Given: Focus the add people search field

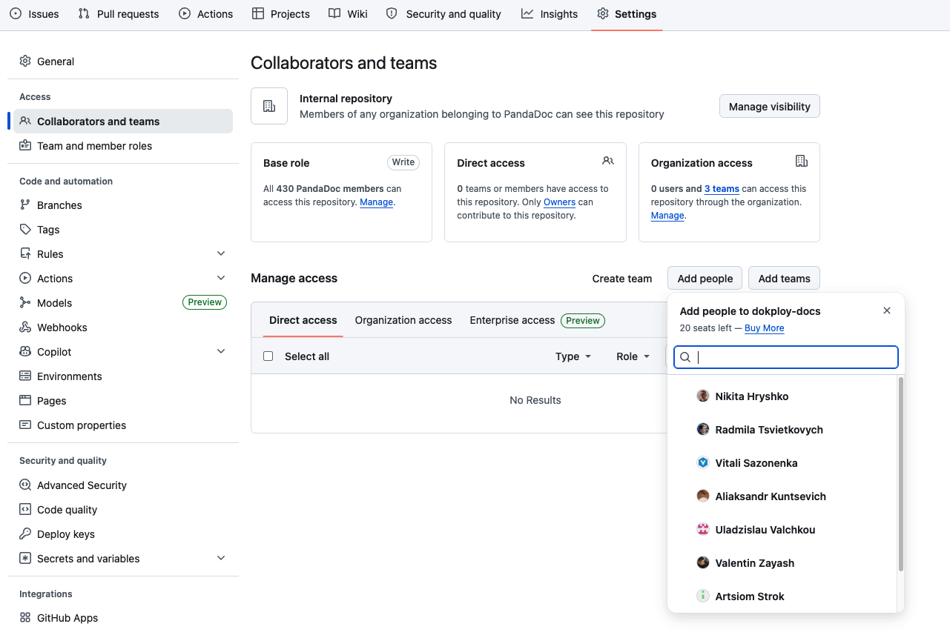Looking at the screenshot, I should click(786, 357).
